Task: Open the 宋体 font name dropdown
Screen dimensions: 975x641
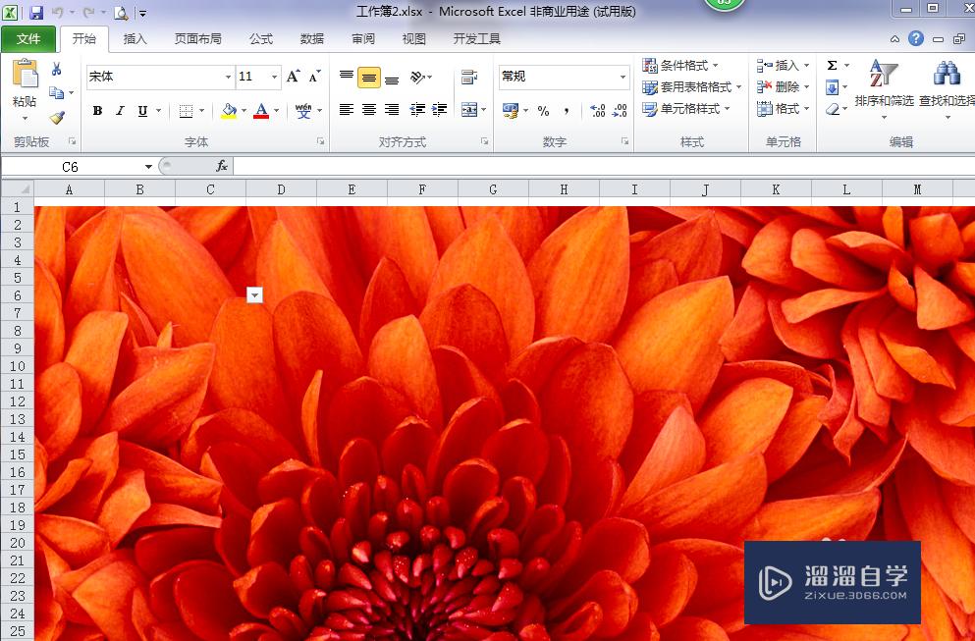Action: (x=228, y=77)
